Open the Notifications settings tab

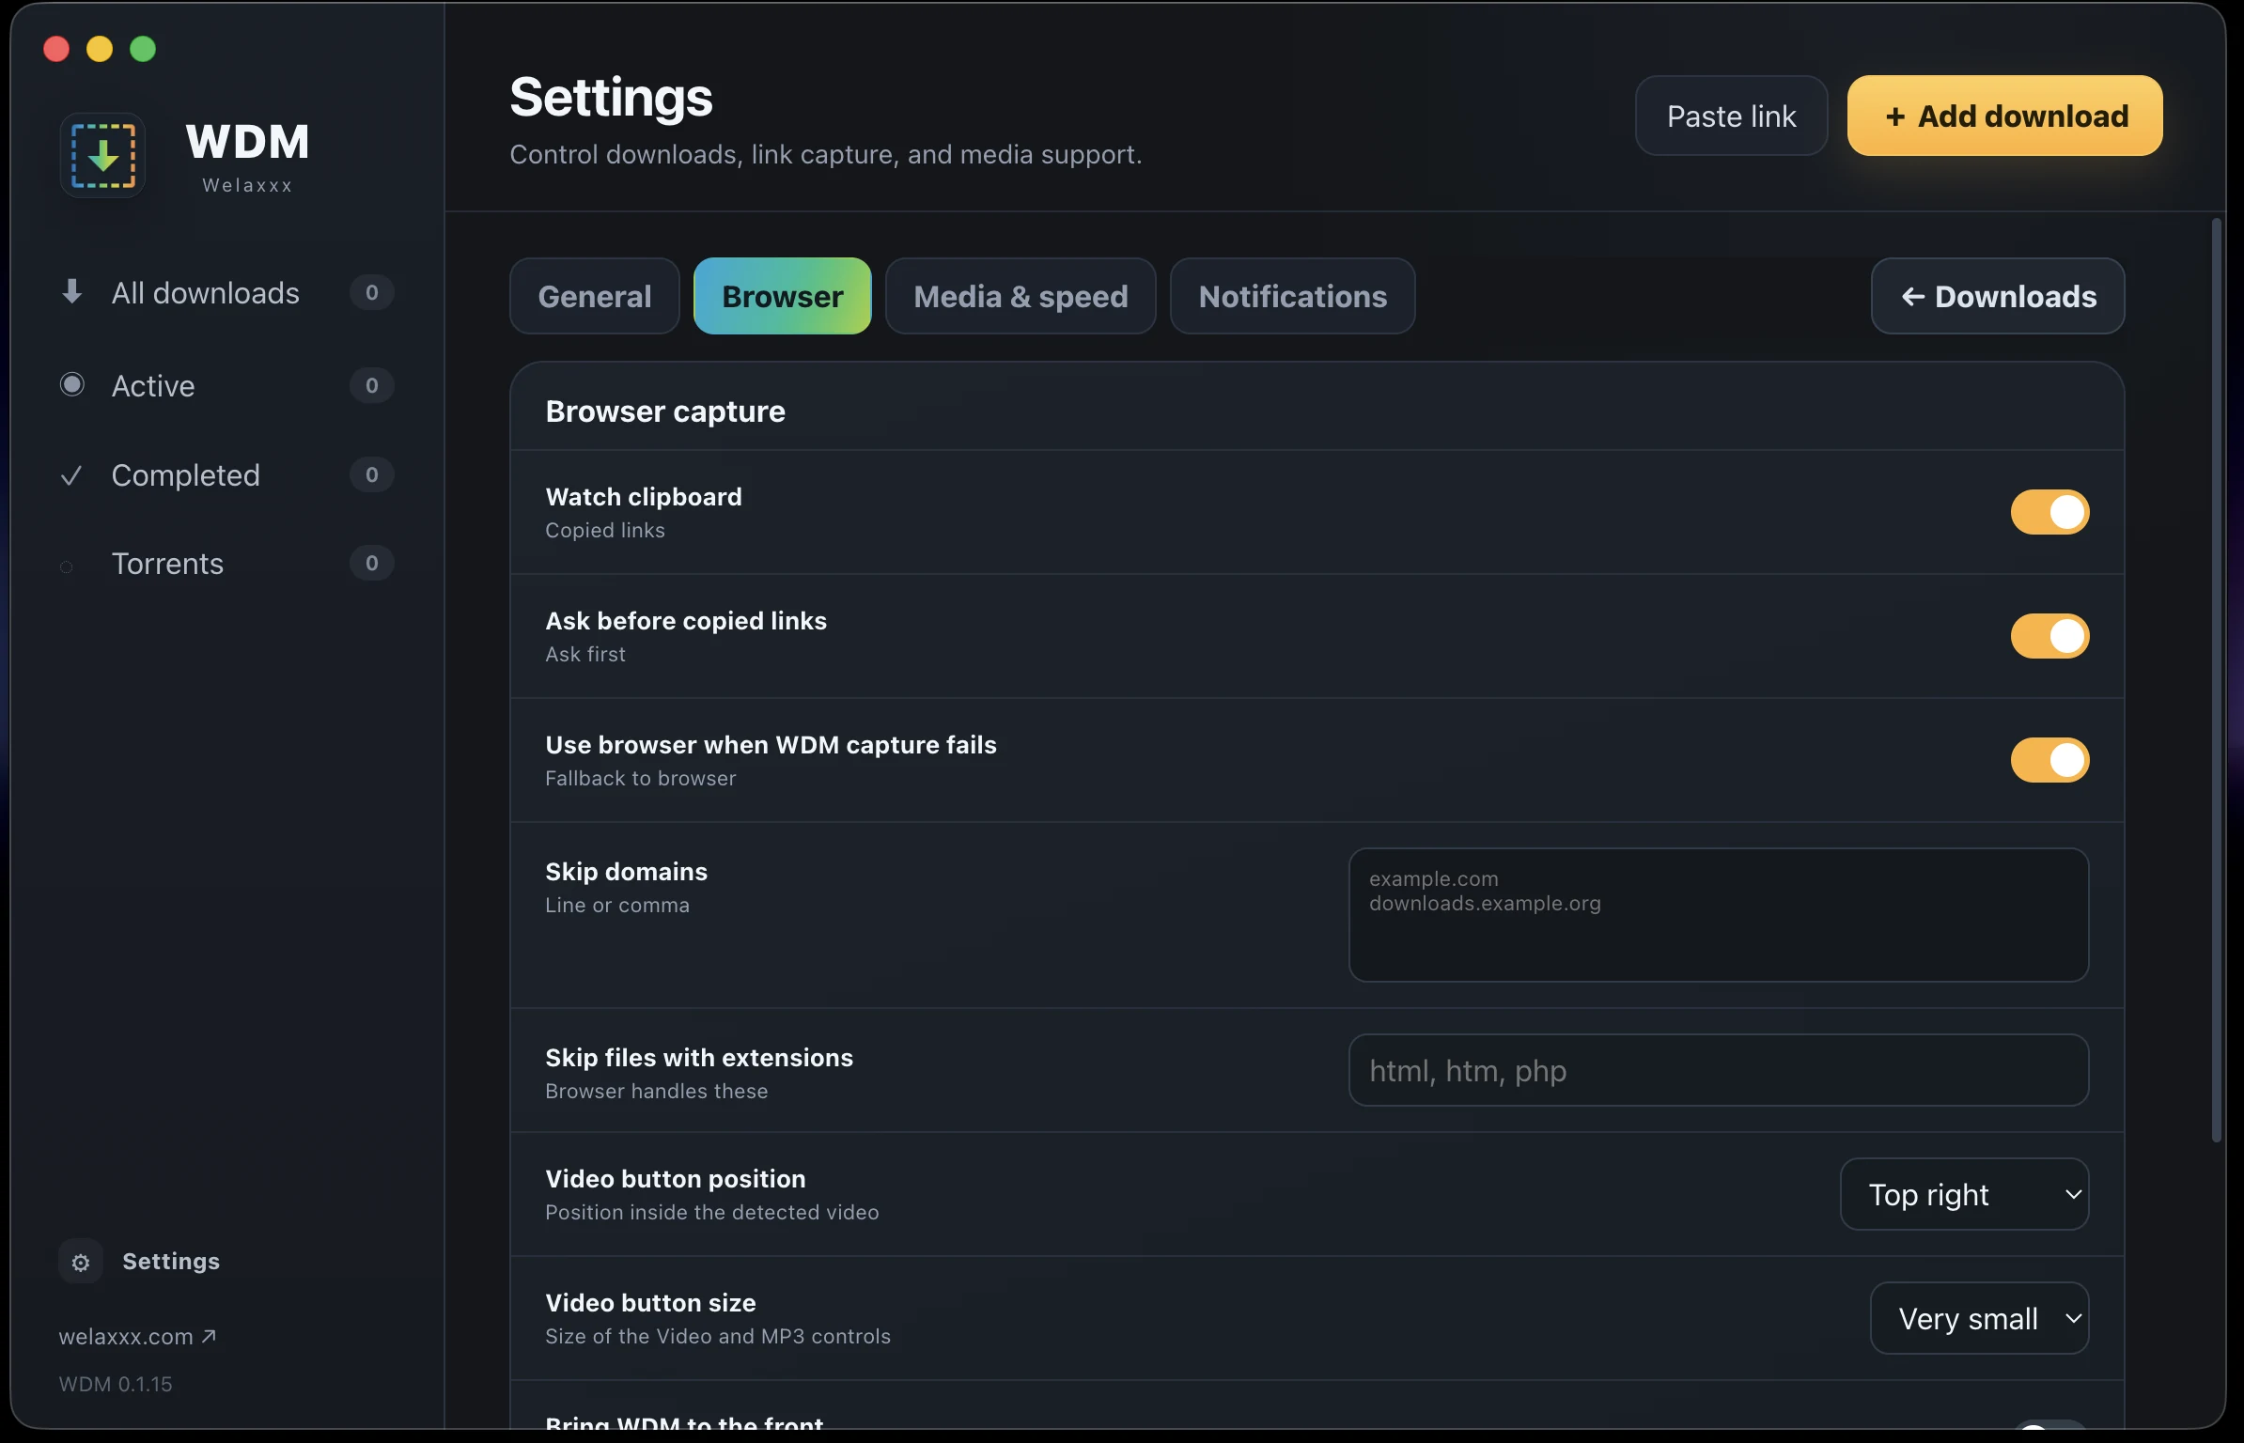click(1292, 296)
